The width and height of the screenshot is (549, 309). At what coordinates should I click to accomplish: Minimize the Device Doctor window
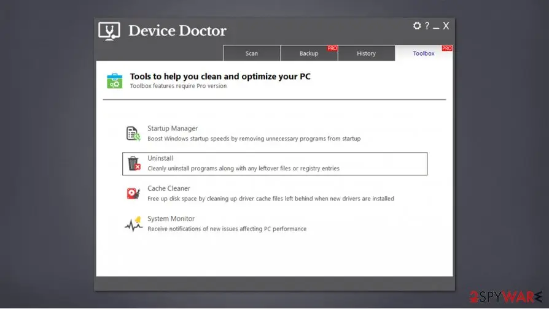[x=436, y=28]
